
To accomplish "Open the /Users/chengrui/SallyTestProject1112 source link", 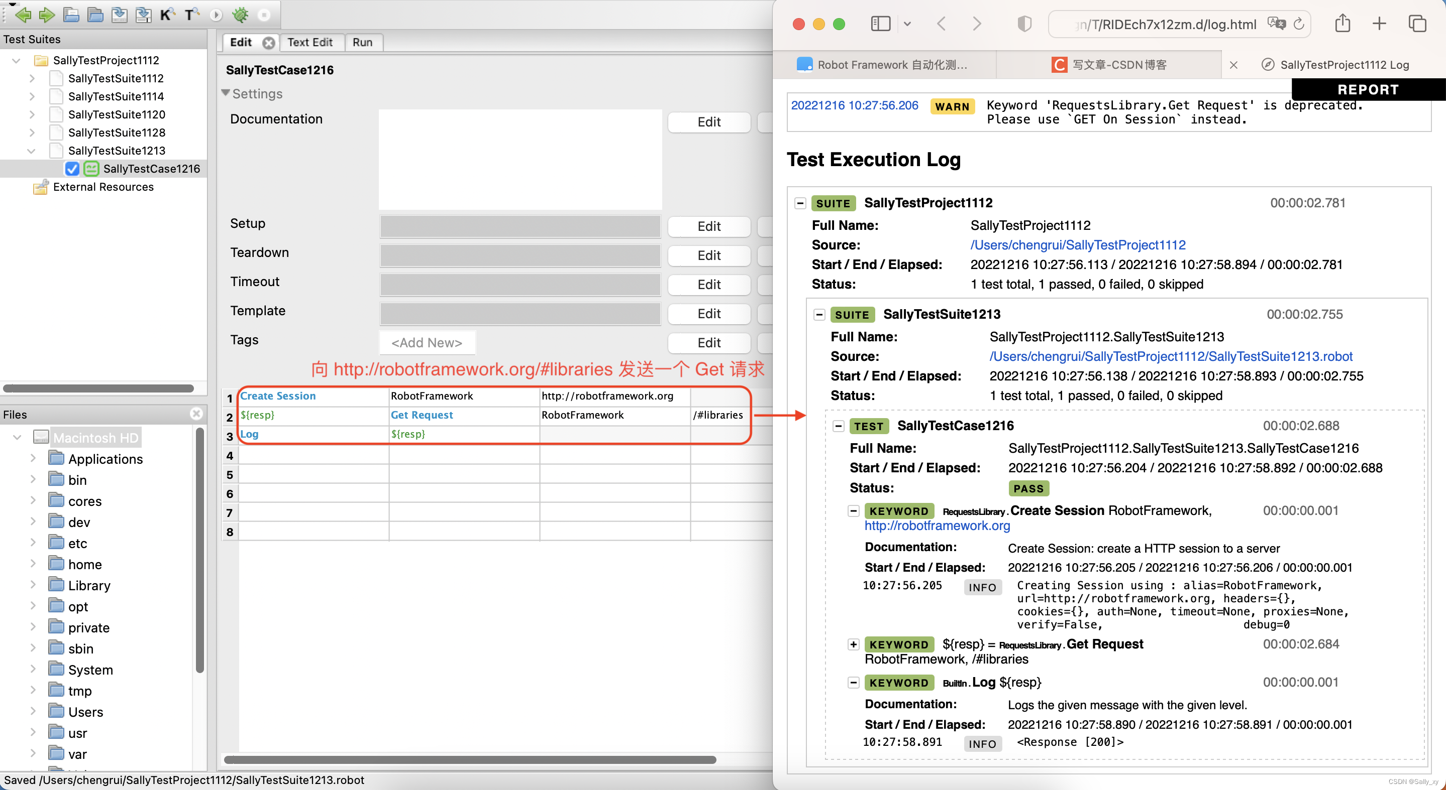I will tap(1077, 245).
